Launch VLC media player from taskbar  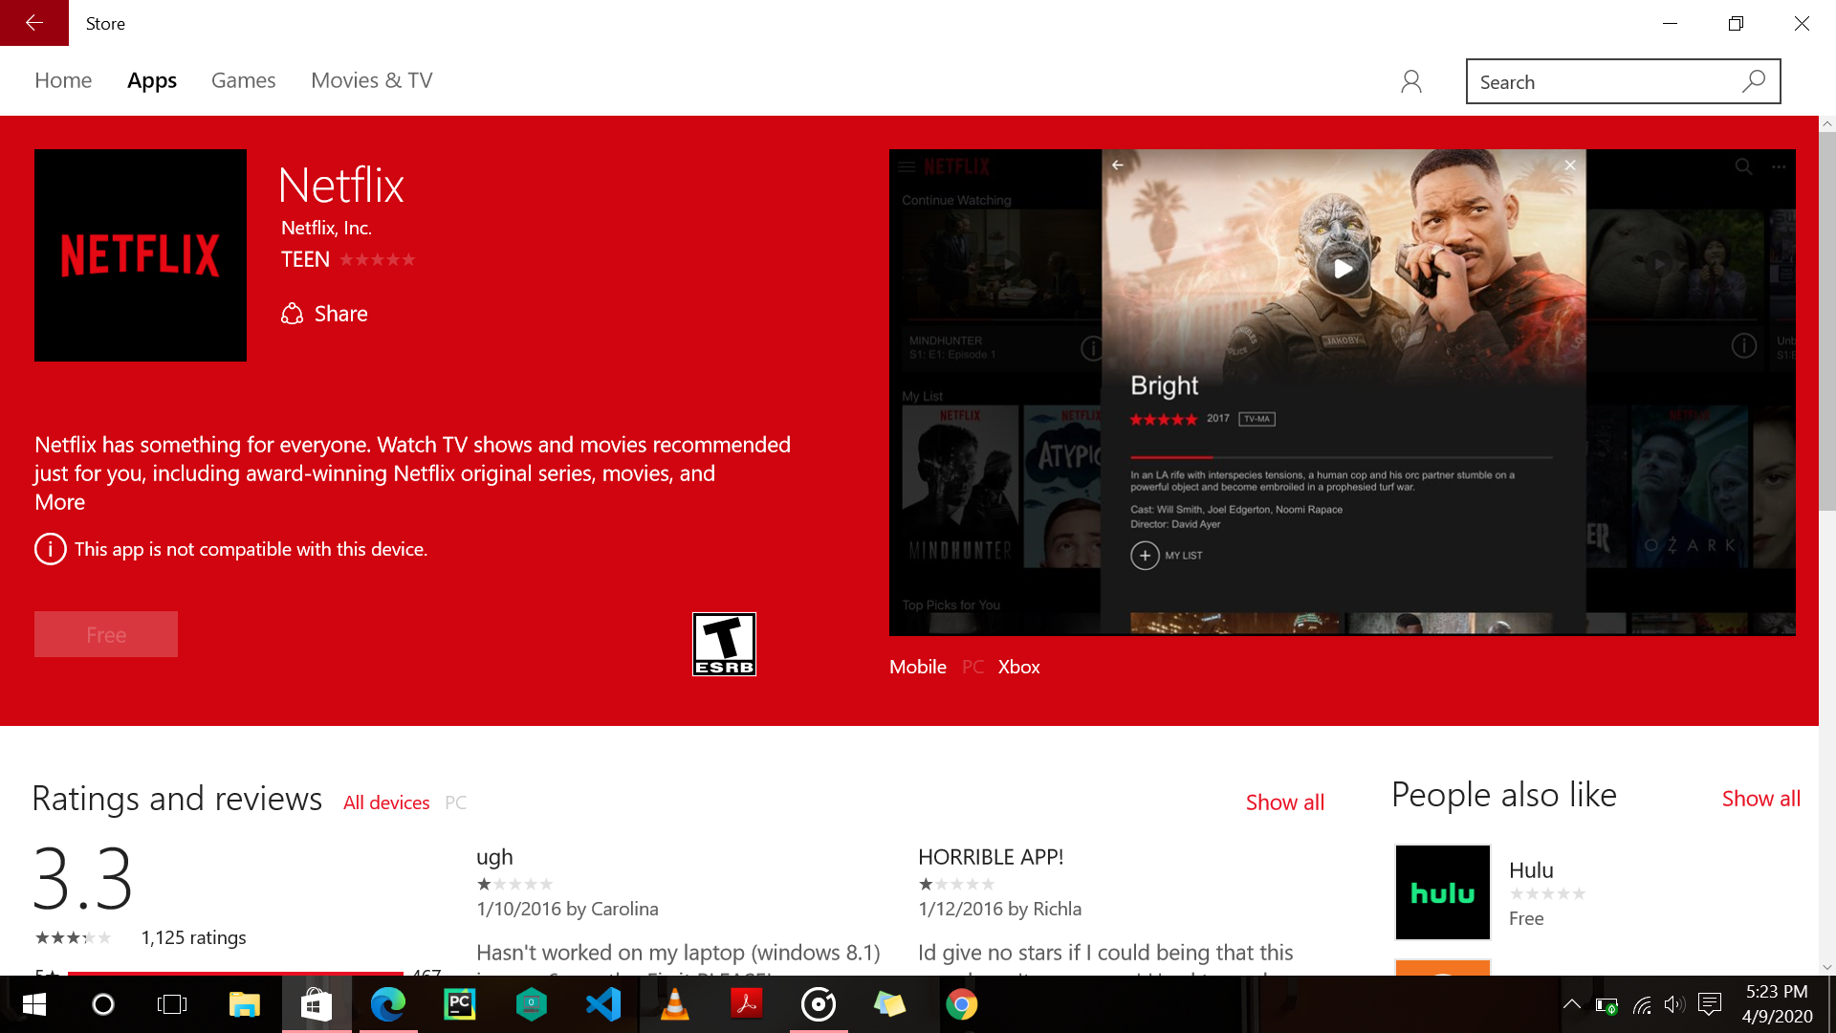click(675, 1004)
